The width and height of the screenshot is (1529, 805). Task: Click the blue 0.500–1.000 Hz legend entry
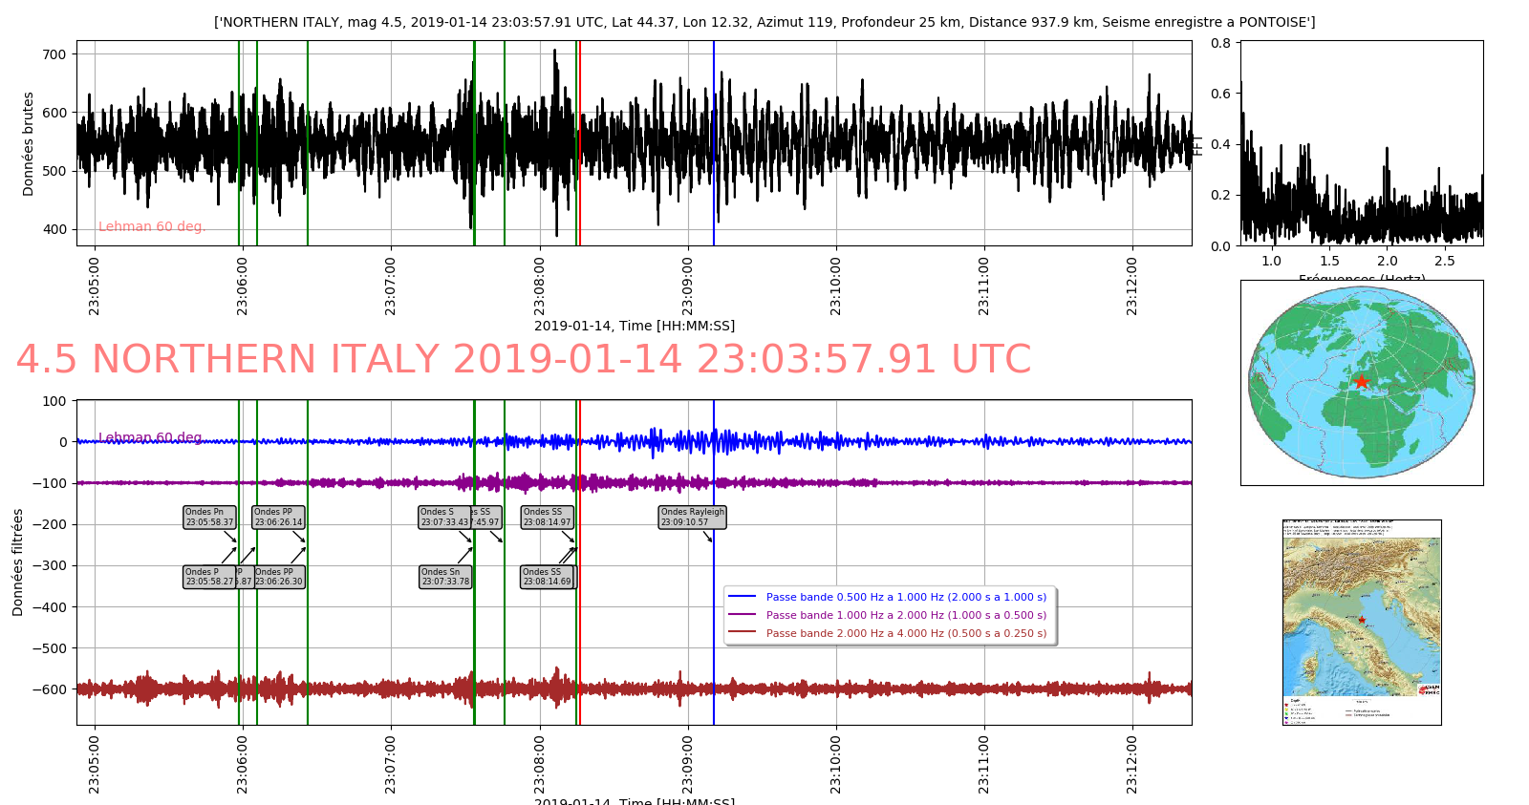coord(905,597)
